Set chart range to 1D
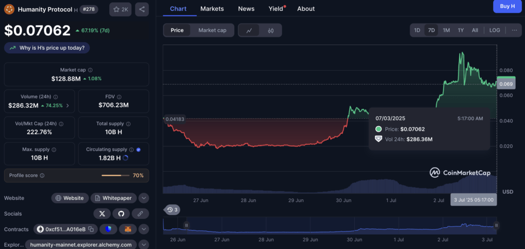The width and height of the screenshot is (525, 249). coord(417,30)
